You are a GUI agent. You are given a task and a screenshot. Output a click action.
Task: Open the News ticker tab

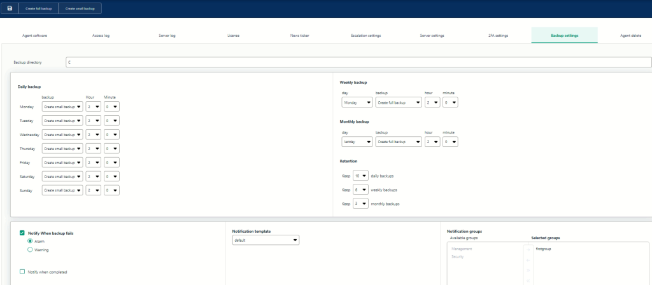[x=299, y=36]
